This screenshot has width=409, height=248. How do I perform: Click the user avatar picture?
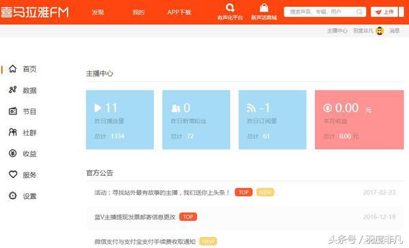point(380,31)
